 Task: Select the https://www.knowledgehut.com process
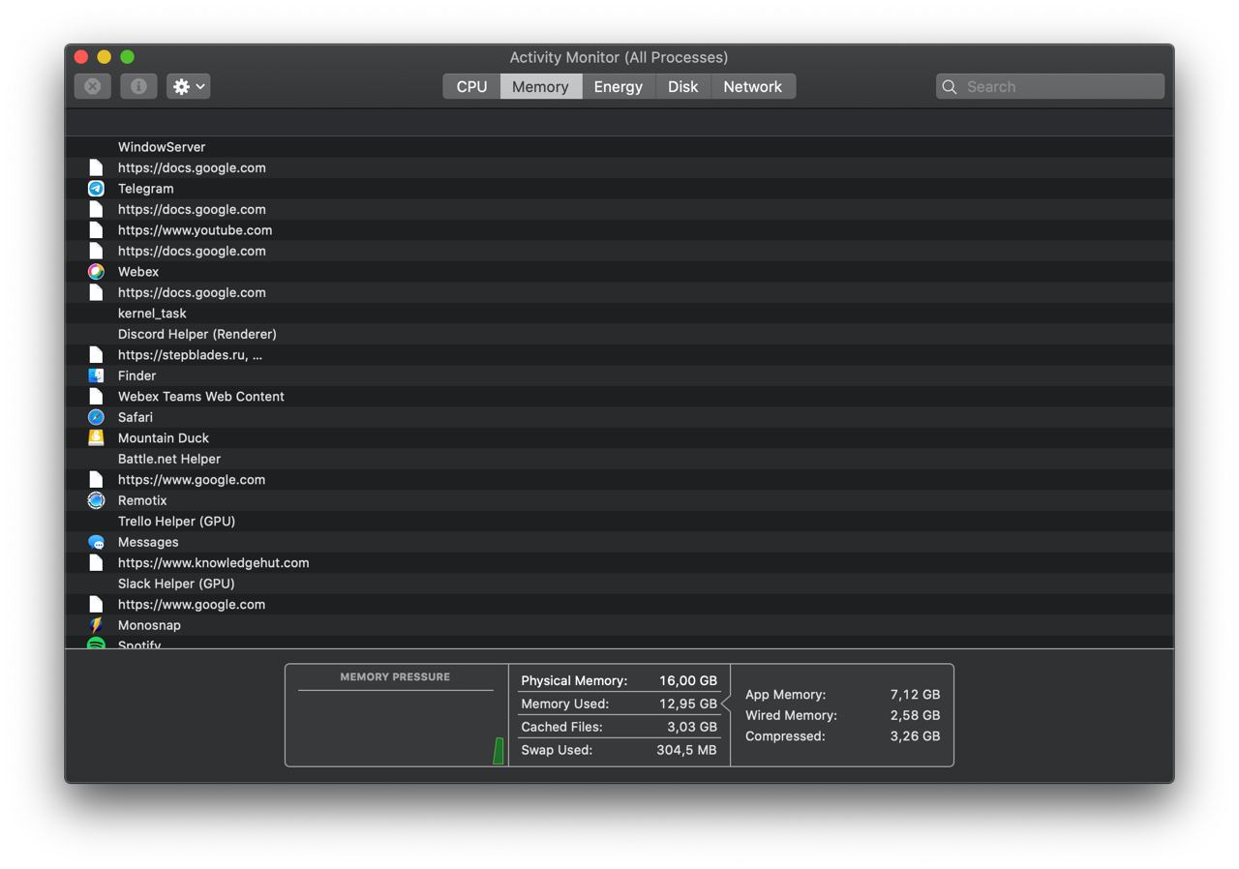[x=619, y=563]
